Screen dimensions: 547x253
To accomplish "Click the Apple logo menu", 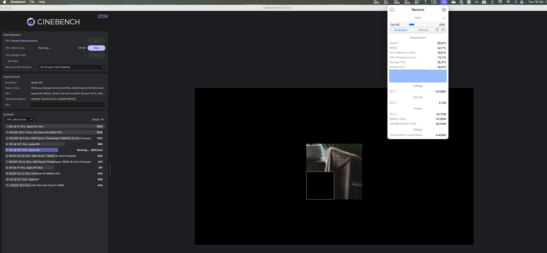I will tap(5, 2).
